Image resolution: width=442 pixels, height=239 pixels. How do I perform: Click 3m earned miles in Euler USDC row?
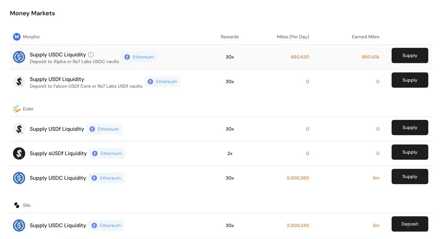pyautogui.click(x=376, y=178)
